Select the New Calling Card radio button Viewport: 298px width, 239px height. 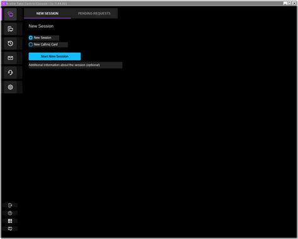[31, 45]
